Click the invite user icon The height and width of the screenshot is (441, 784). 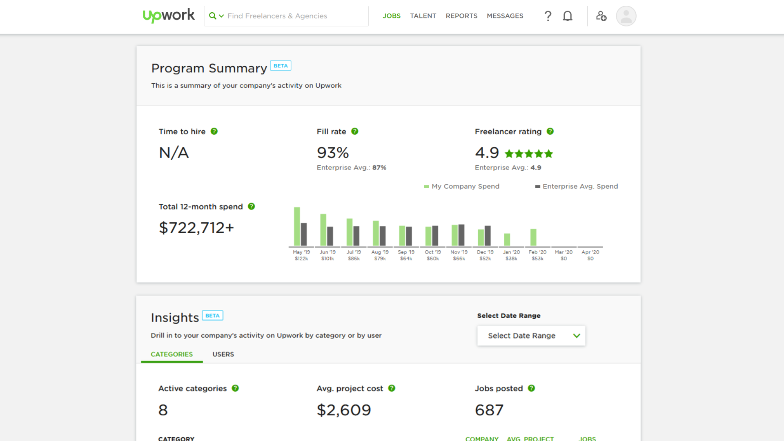[x=601, y=16]
